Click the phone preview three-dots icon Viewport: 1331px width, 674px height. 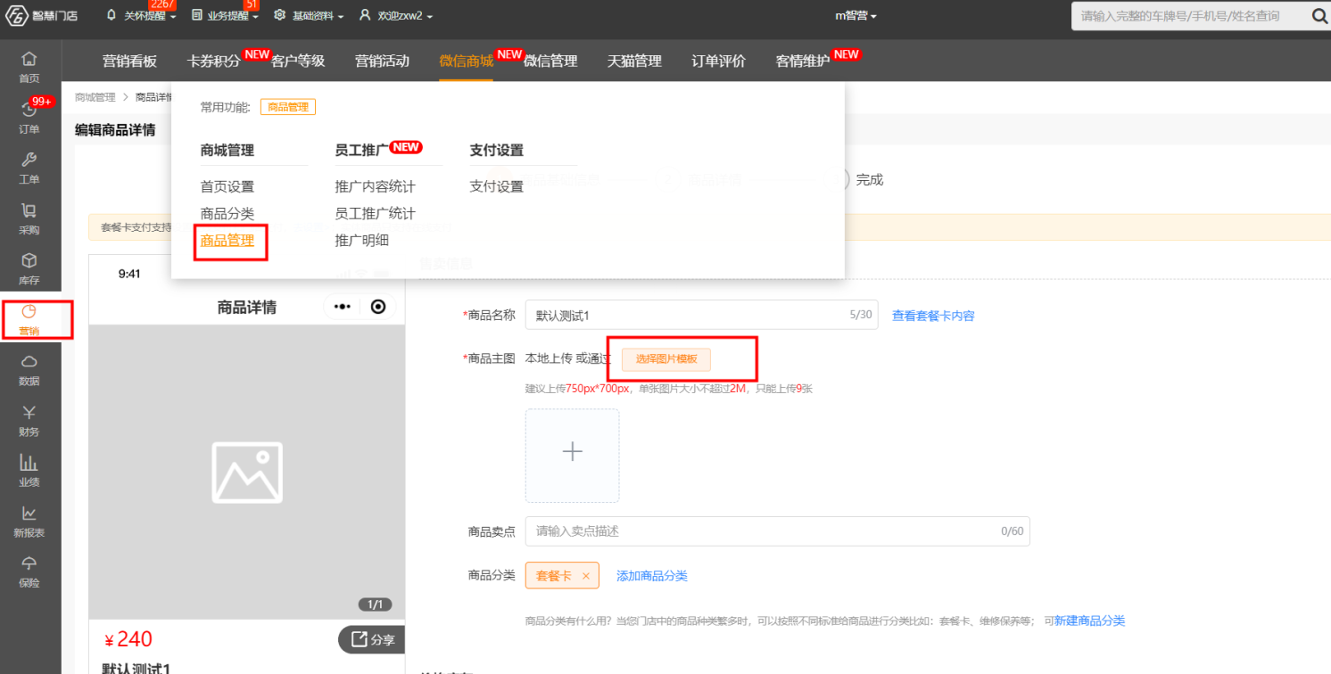click(x=343, y=307)
